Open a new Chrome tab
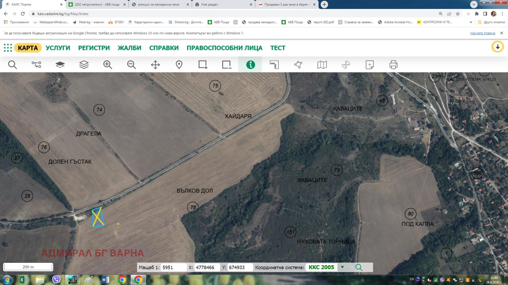The width and height of the screenshot is (508, 285). click(x=324, y=4)
